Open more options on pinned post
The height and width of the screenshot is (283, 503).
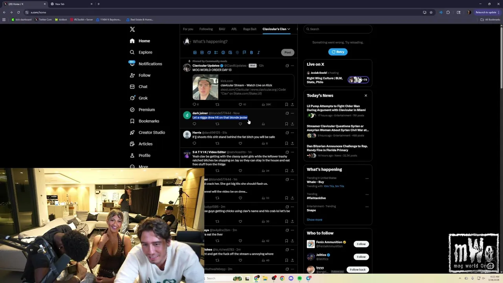point(292,66)
